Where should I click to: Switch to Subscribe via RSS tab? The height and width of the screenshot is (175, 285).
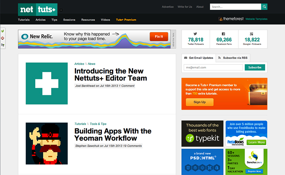[233, 58]
